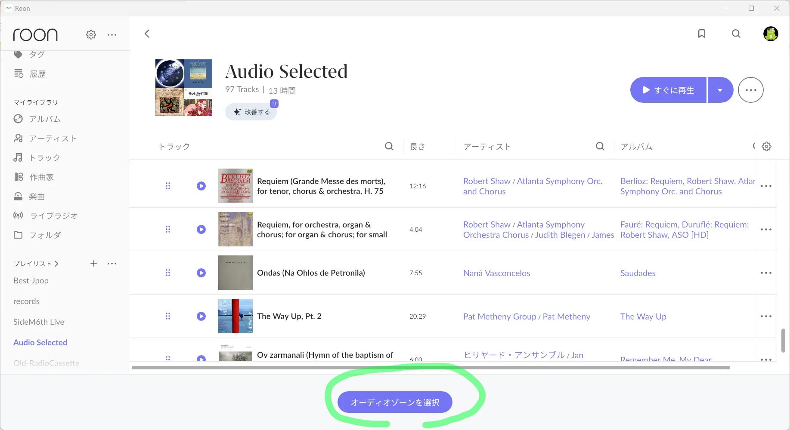Add new playlist with the plus icon

click(93, 263)
